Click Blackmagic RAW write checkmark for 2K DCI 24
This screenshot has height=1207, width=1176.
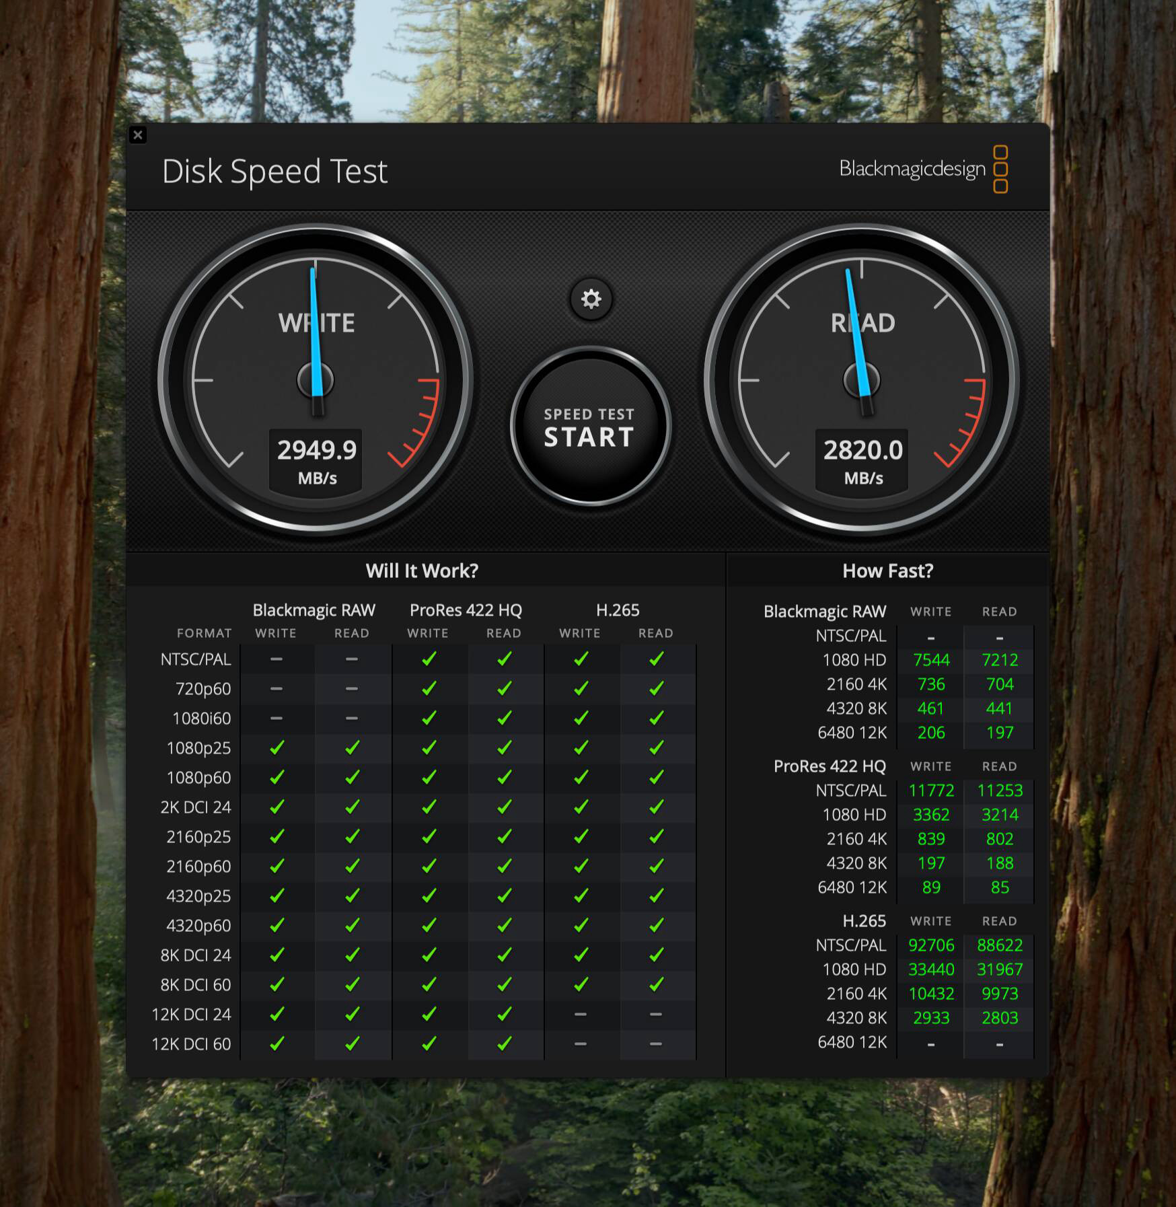(277, 807)
